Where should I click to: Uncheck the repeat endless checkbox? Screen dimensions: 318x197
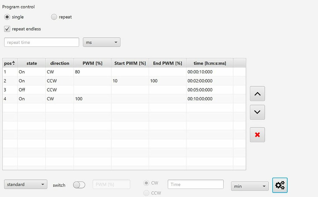click(7, 29)
